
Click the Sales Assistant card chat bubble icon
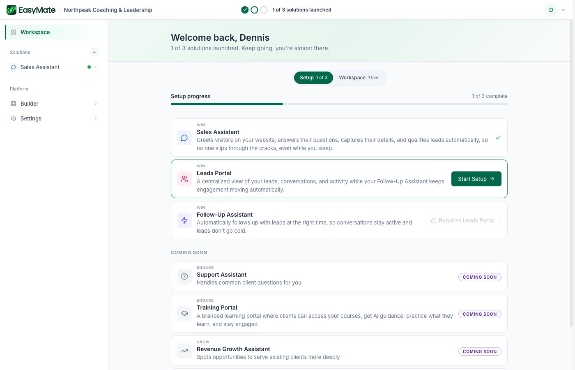pyautogui.click(x=184, y=138)
